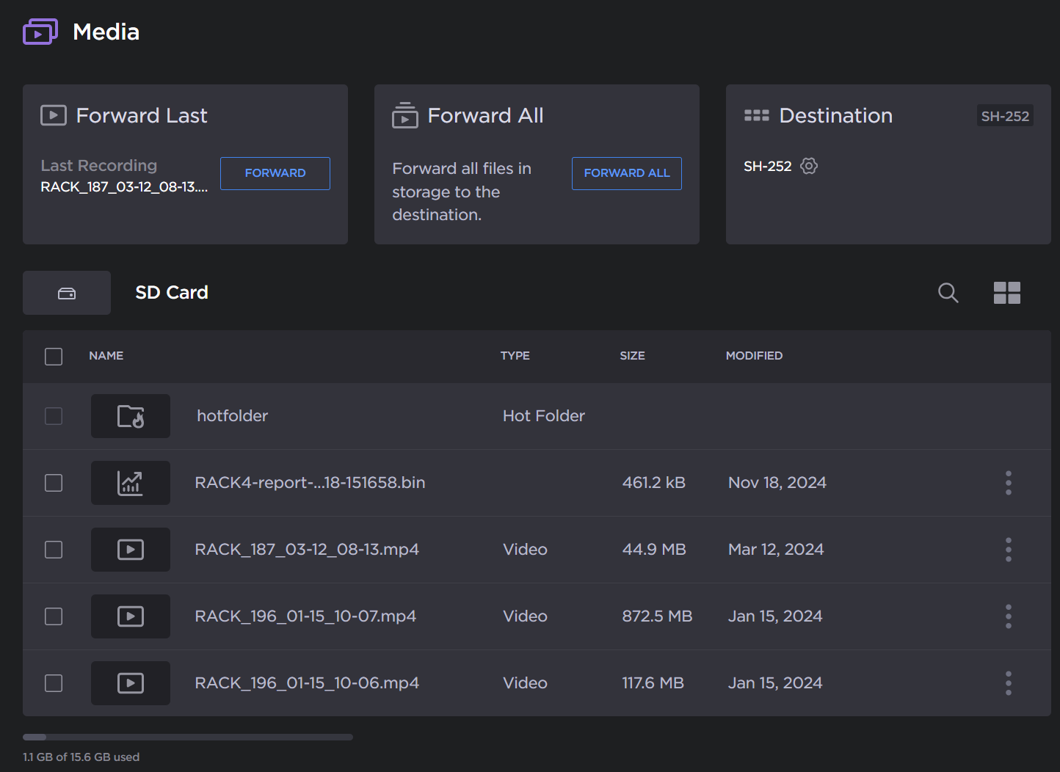This screenshot has width=1060, height=772.
Task: Open options menu for RACK_196_01-15_10-06.mp4
Action: [1008, 682]
